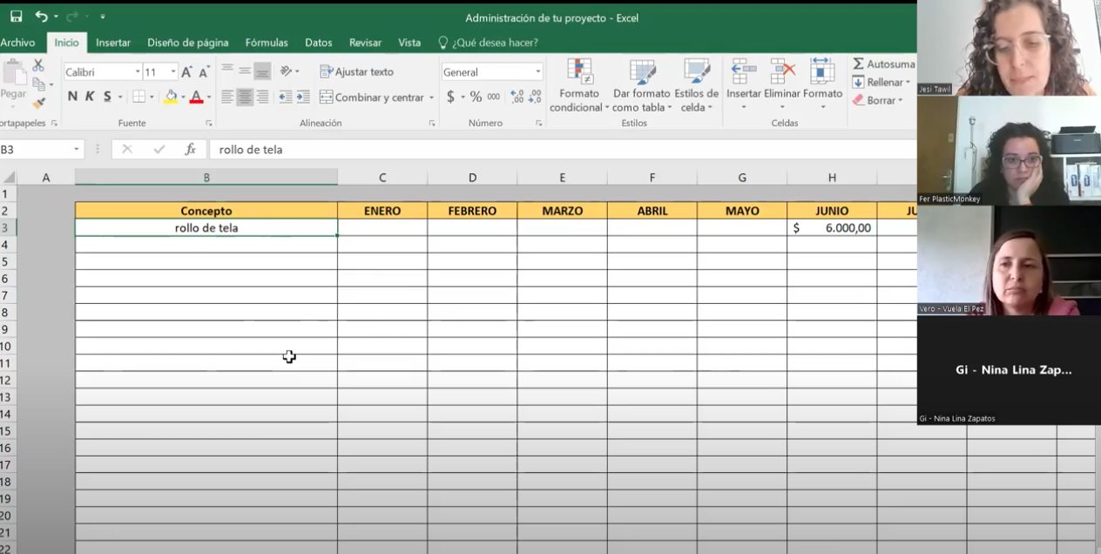Increase indent with the indent icon
The width and height of the screenshot is (1101, 554).
tap(302, 98)
